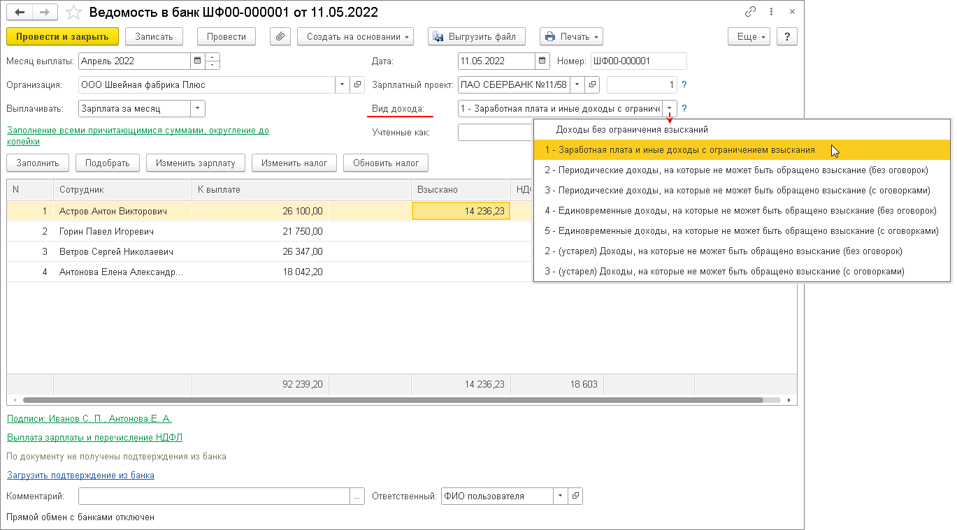Go back with the left arrow button
This screenshot has width=957, height=530.
point(20,12)
